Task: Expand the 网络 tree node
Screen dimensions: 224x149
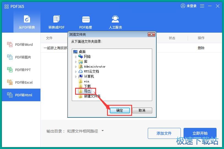Action: 76,57
